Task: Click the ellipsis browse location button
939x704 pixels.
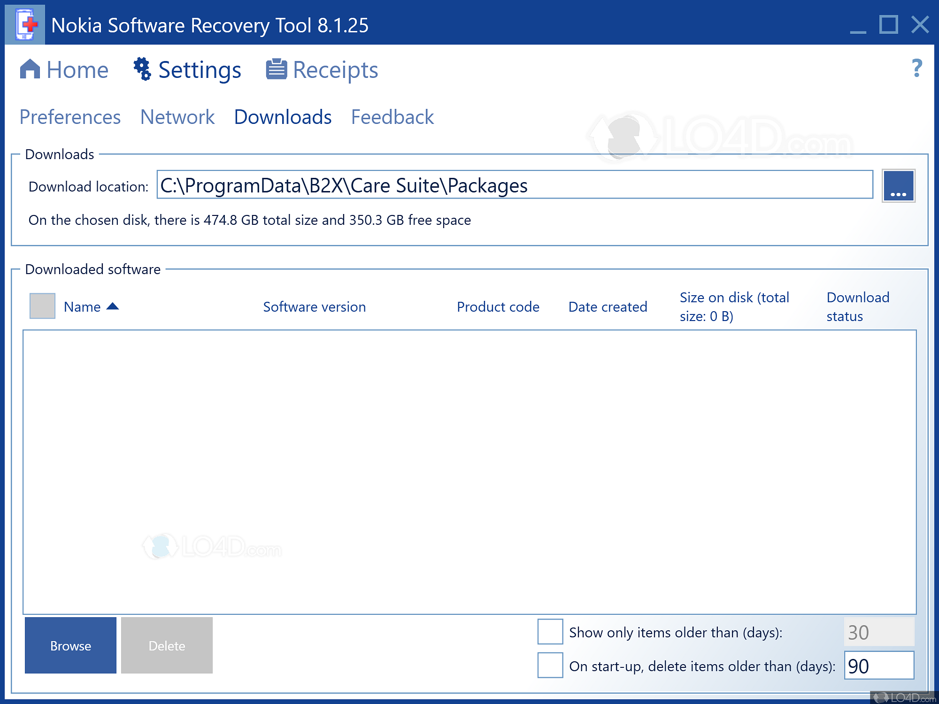Action: [x=898, y=186]
